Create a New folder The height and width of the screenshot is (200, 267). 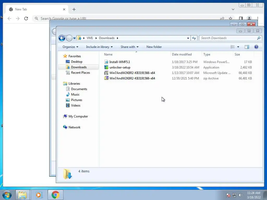tap(154, 47)
